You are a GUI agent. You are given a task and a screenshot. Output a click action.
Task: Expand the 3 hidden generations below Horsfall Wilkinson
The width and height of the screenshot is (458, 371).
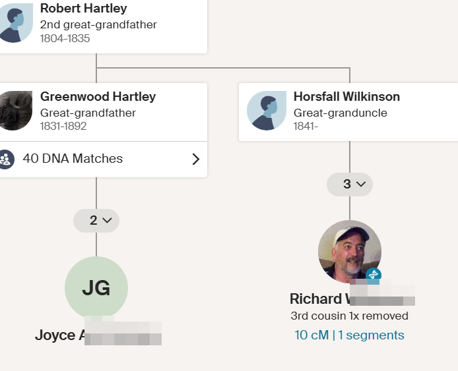350,185
